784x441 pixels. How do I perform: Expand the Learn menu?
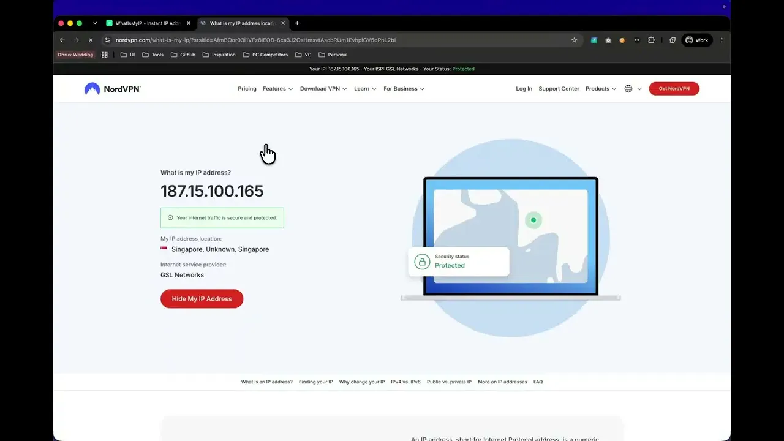365,89
